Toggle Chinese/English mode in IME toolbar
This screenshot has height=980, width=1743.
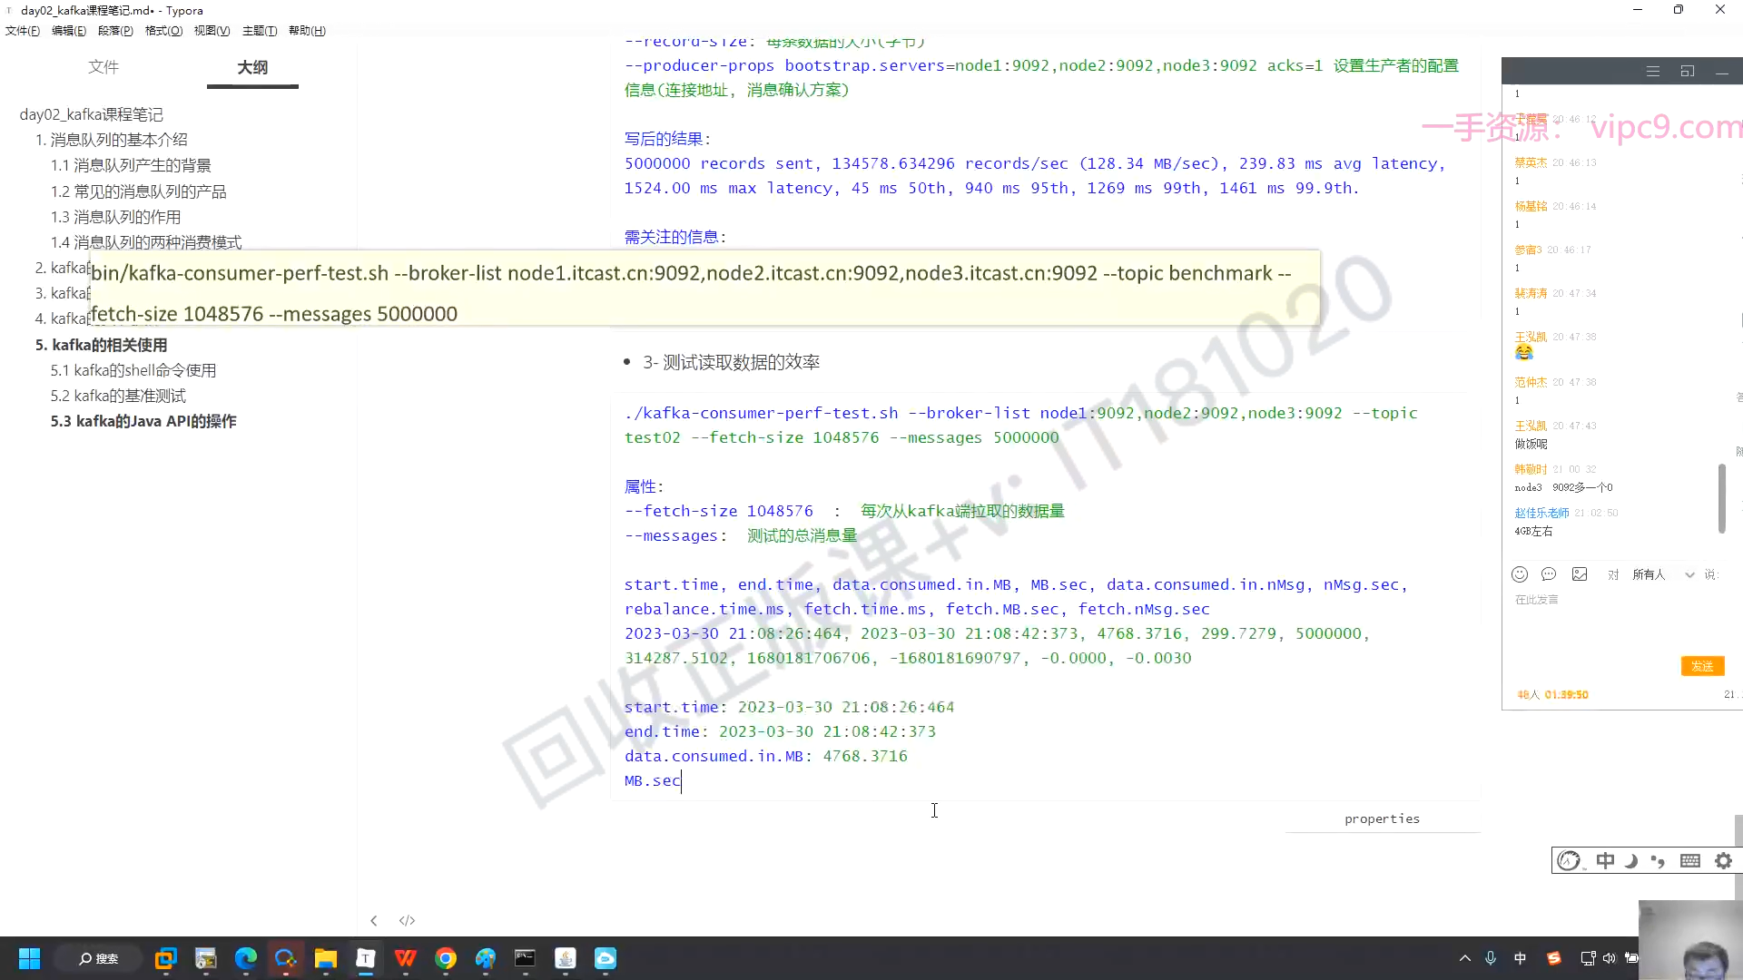(1605, 860)
